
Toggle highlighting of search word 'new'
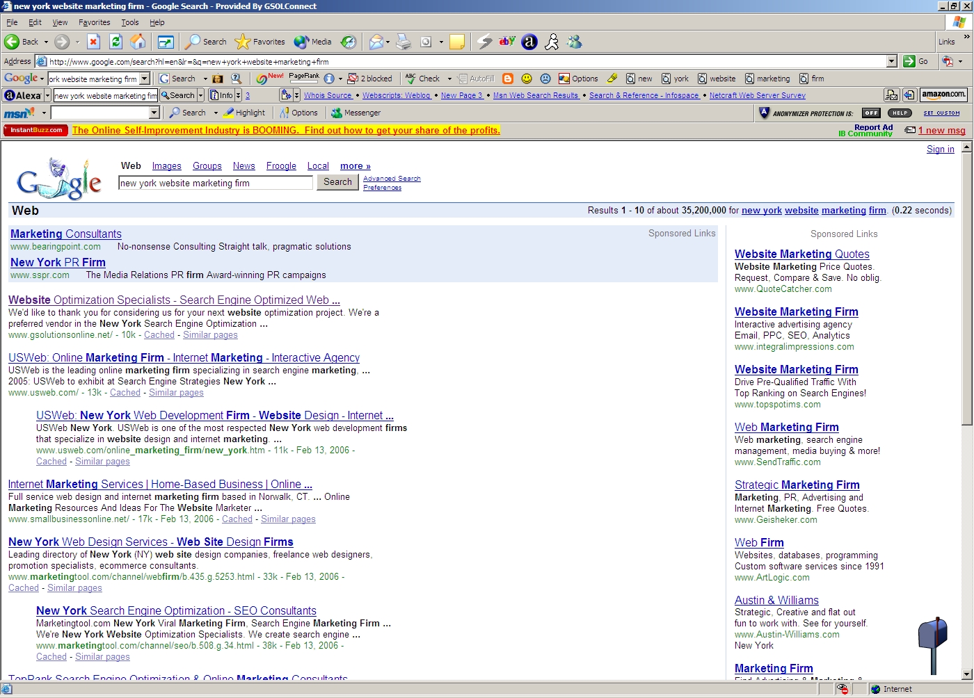click(639, 79)
